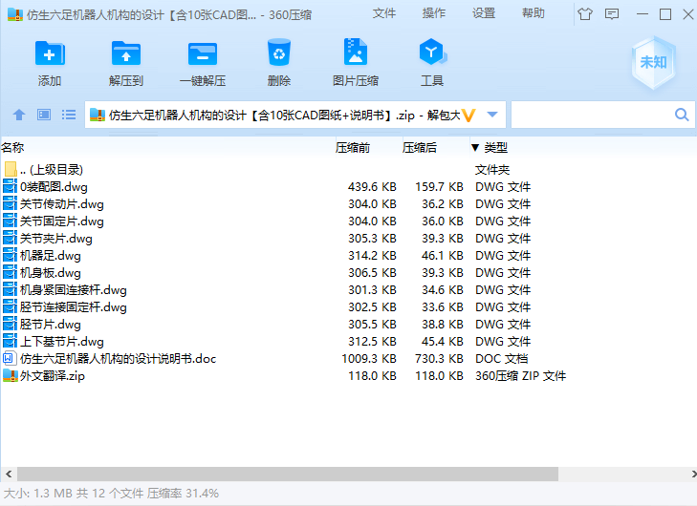Sort by the 压缩前 column header
The image size is (697, 506).
click(x=353, y=147)
